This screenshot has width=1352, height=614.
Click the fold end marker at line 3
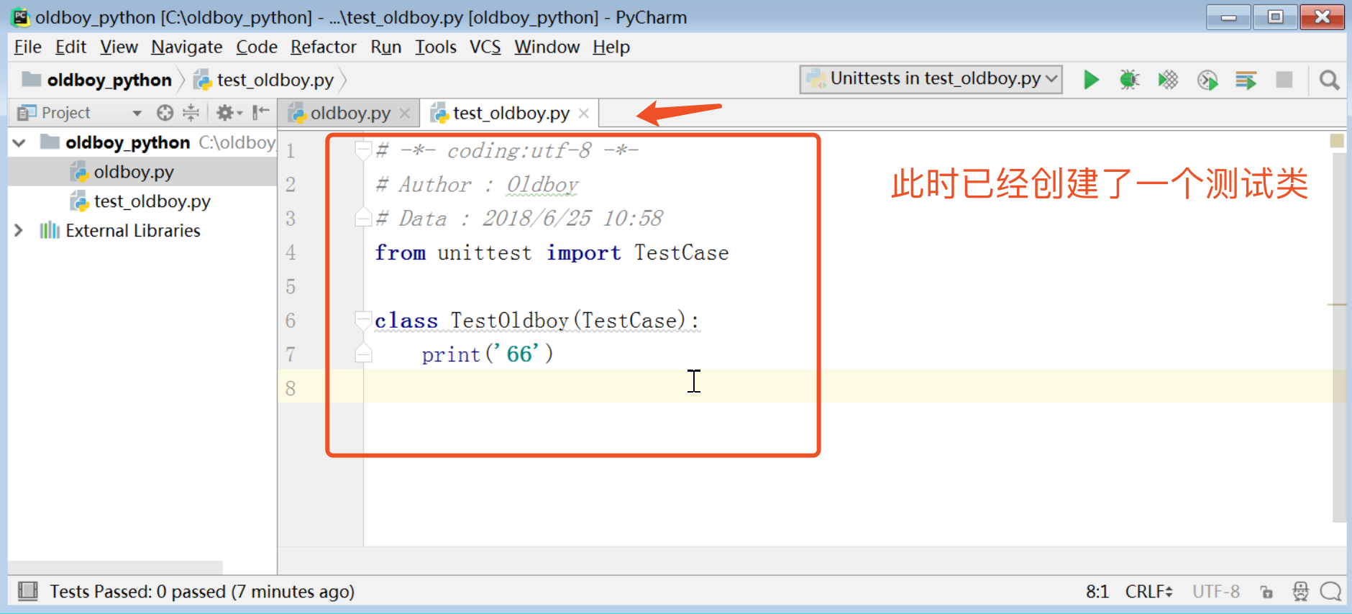click(x=363, y=217)
